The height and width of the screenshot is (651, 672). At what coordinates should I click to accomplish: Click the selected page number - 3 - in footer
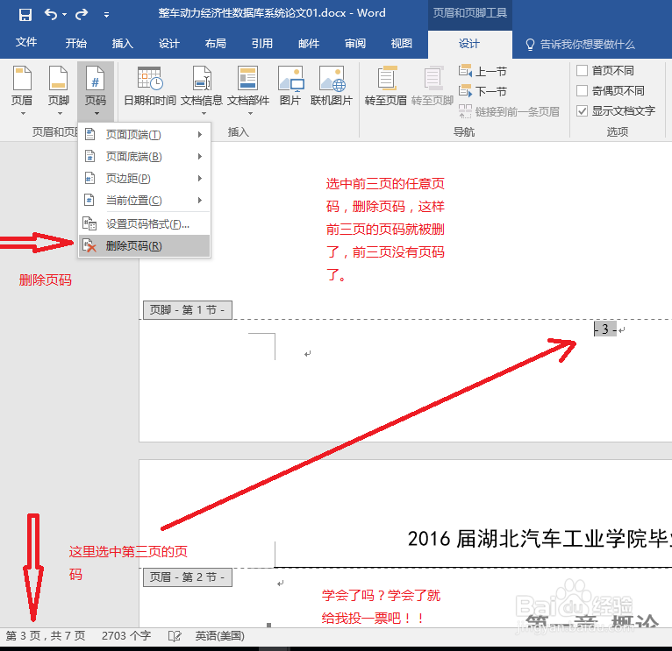604,329
